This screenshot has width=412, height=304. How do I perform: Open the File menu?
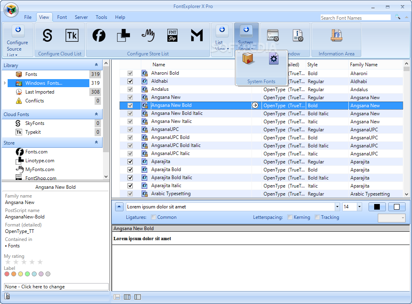pyautogui.click(x=28, y=17)
